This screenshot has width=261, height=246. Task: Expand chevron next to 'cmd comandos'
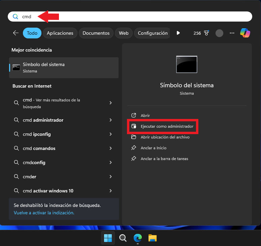(110, 148)
